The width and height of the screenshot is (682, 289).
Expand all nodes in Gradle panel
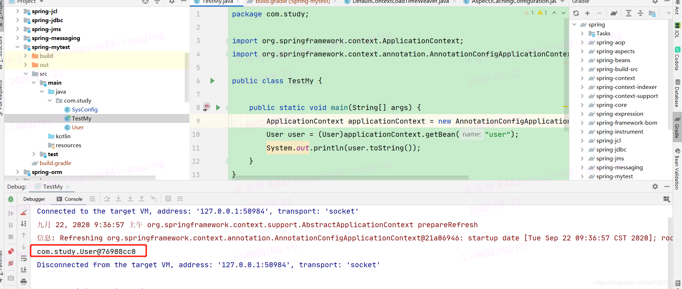click(x=629, y=13)
